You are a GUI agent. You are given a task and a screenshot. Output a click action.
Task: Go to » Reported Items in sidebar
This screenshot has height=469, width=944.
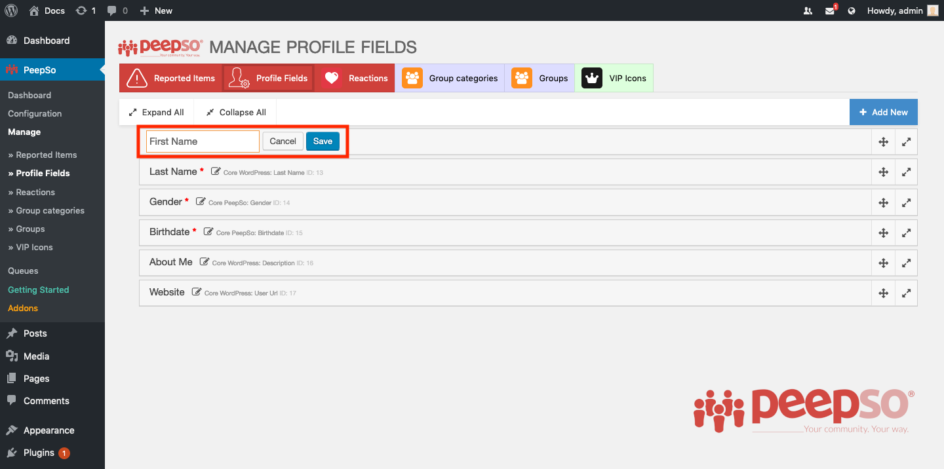(43, 155)
